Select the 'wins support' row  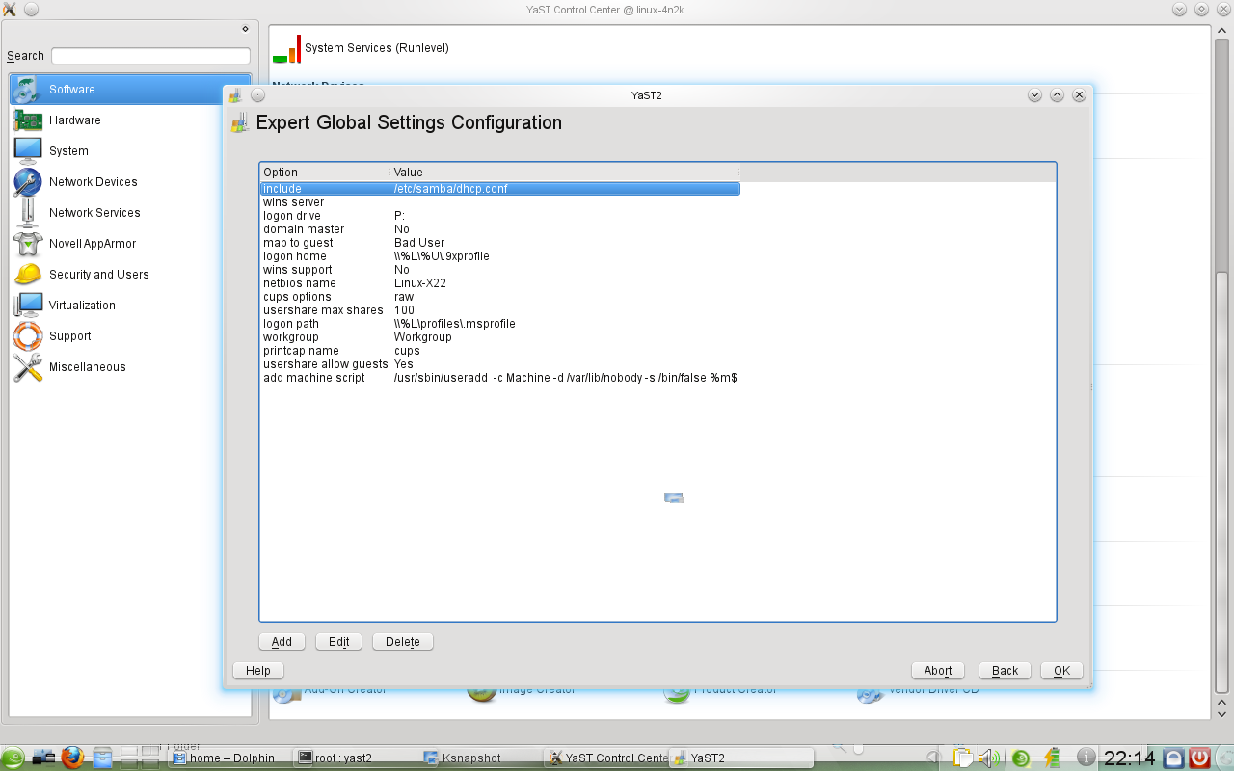pyautogui.click(x=499, y=270)
